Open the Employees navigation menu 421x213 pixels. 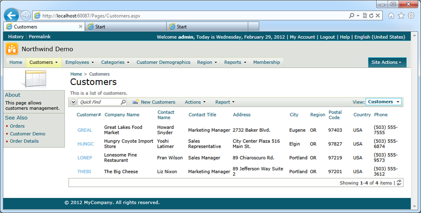[79, 62]
